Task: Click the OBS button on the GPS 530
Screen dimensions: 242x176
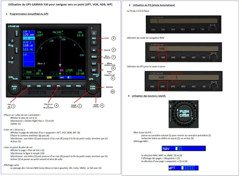Action: point(39,86)
